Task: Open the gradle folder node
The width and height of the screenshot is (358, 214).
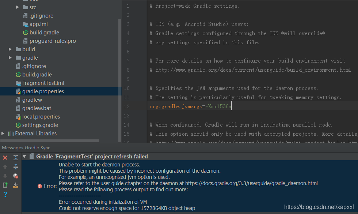Action: click(10, 57)
